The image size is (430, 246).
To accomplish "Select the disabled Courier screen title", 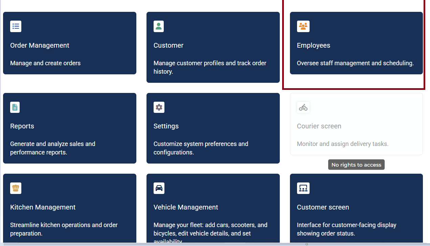I will click(x=319, y=126).
